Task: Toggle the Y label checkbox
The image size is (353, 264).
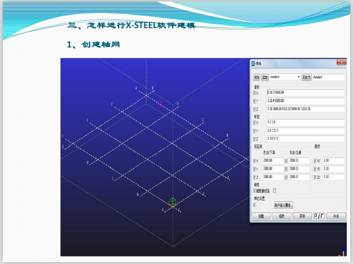Action: pyautogui.click(x=255, y=130)
